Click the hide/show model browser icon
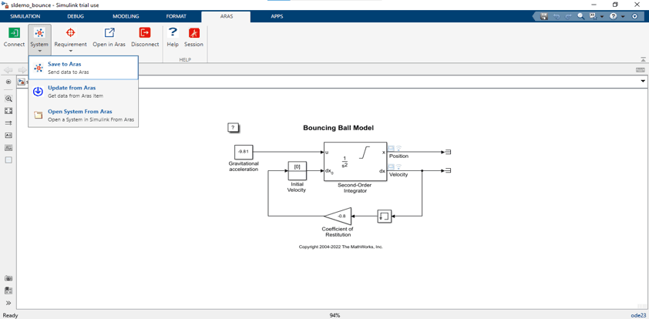This screenshot has height=319, width=649. [8, 82]
